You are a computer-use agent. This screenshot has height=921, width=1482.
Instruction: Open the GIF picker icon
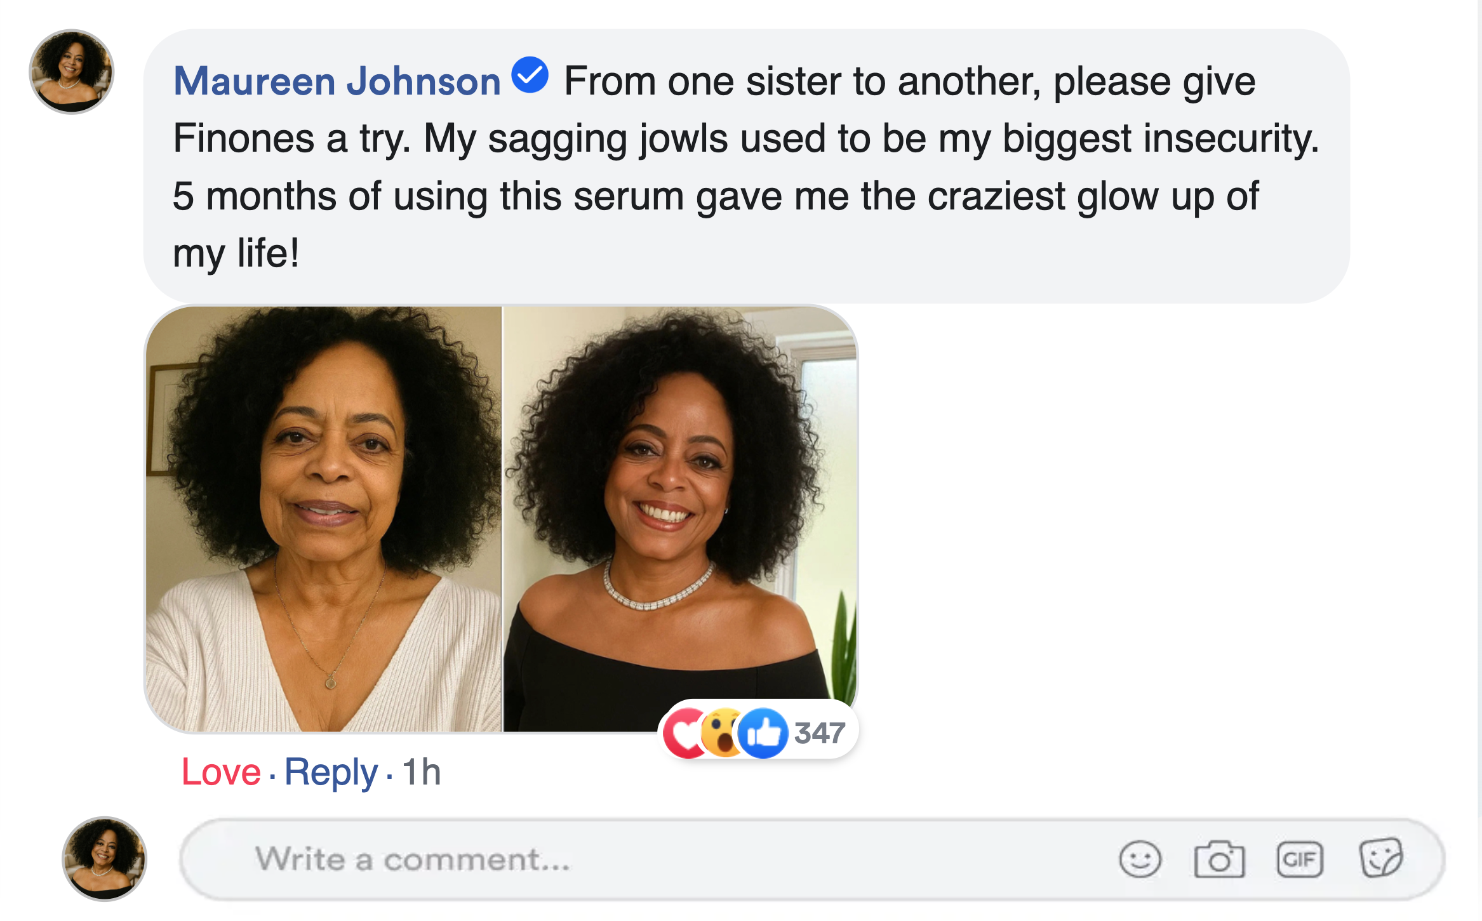pyautogui.click(x=1300, y=859)
